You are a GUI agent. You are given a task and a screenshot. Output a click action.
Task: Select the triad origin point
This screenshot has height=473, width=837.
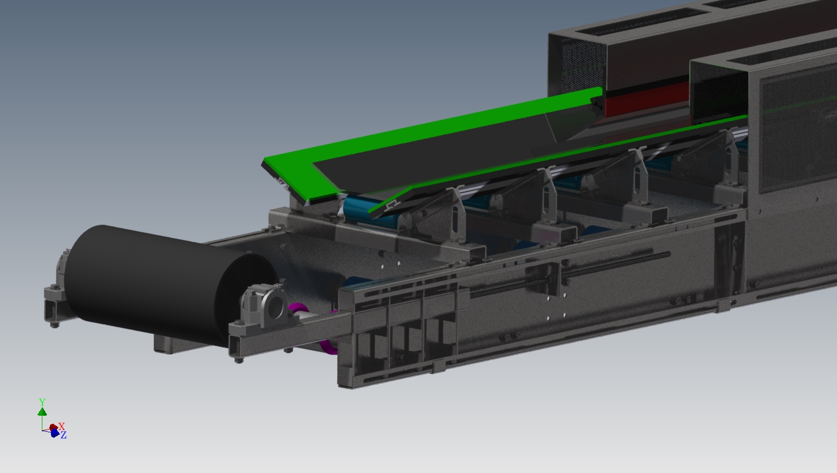[42, 430]
